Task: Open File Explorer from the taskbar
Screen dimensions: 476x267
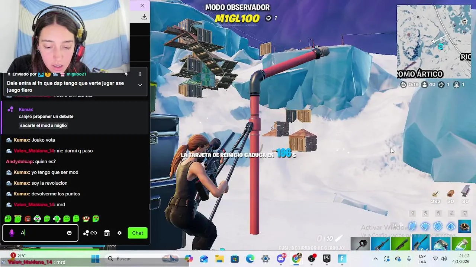Action: click(219, 258)
